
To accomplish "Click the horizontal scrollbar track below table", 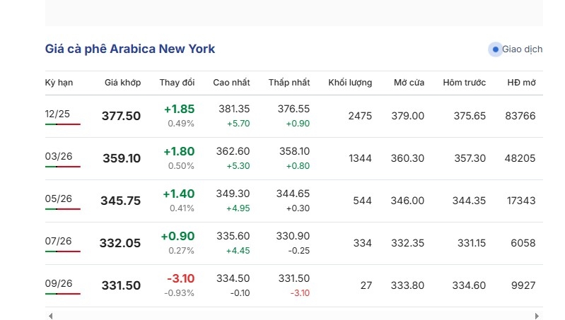I will [x=293, y=316].
